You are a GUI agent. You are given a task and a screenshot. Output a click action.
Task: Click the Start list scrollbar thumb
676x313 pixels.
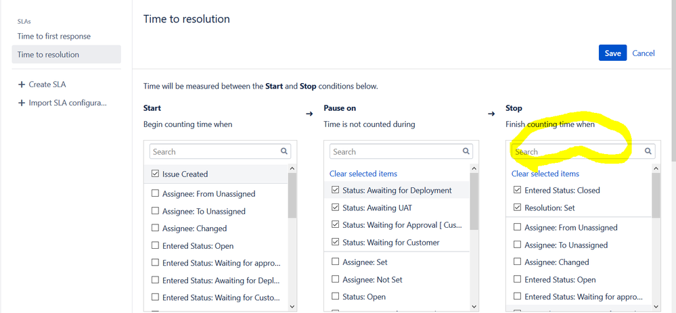(x=292, y=196)
